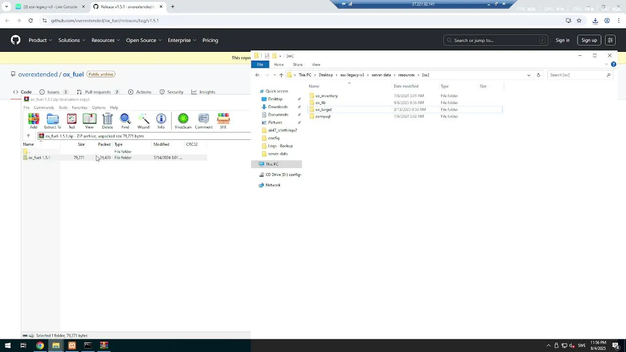Open recent locations dropdown in Explorer
626x352 pixels.
pos(274,75)
